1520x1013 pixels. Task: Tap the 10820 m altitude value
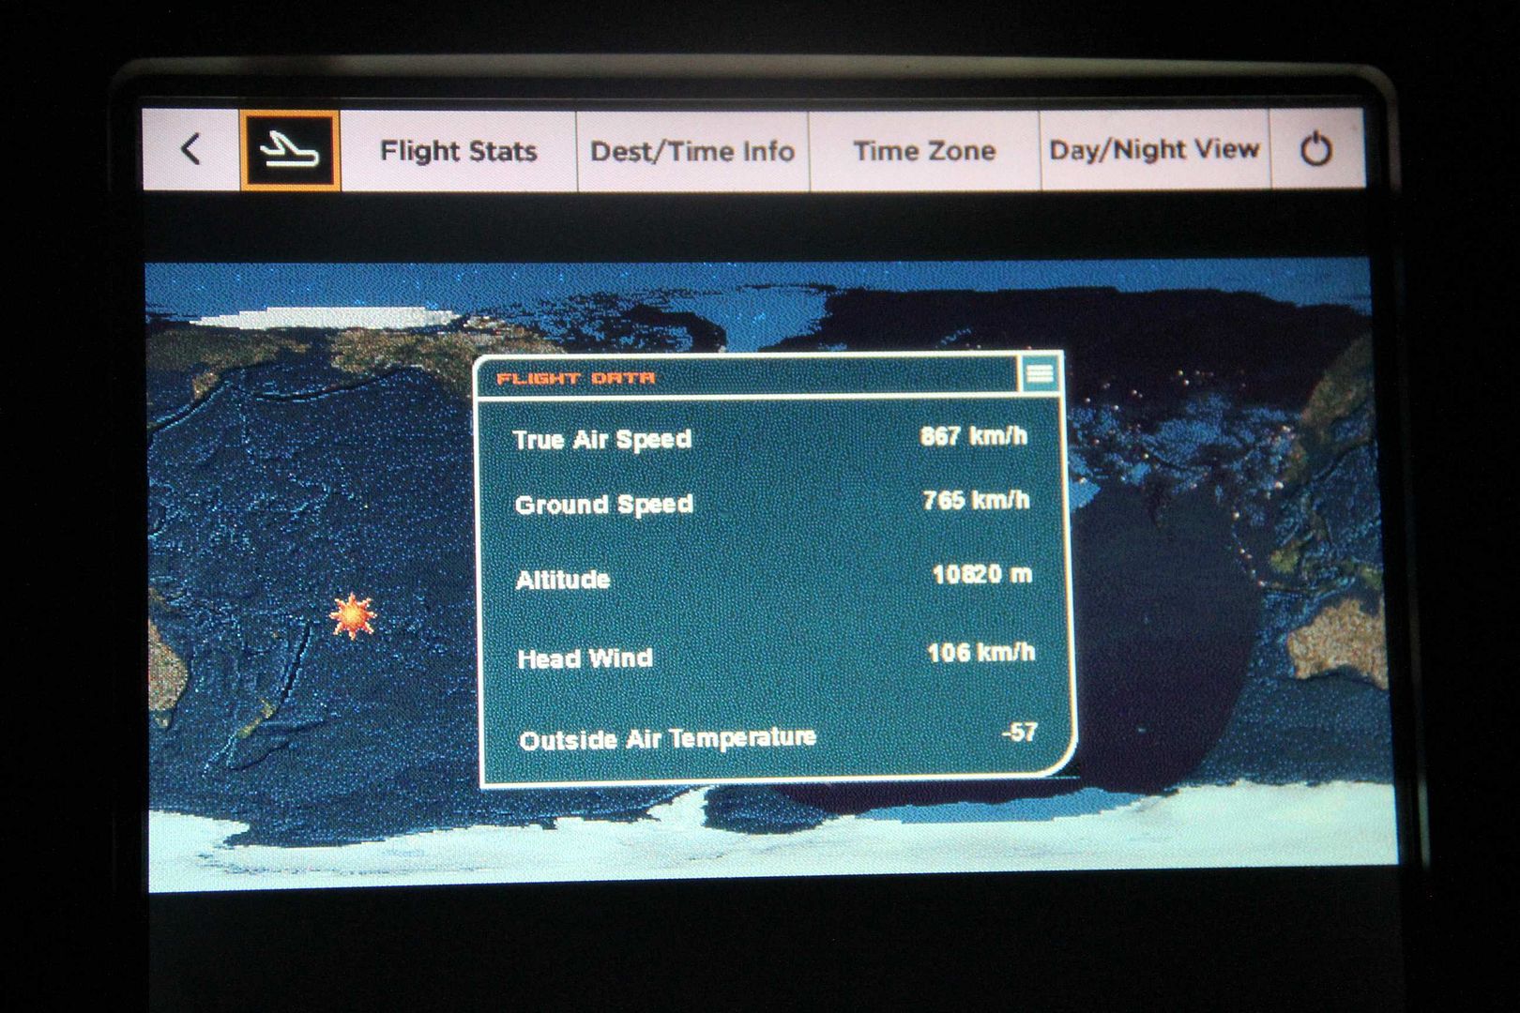coord(981,573)
